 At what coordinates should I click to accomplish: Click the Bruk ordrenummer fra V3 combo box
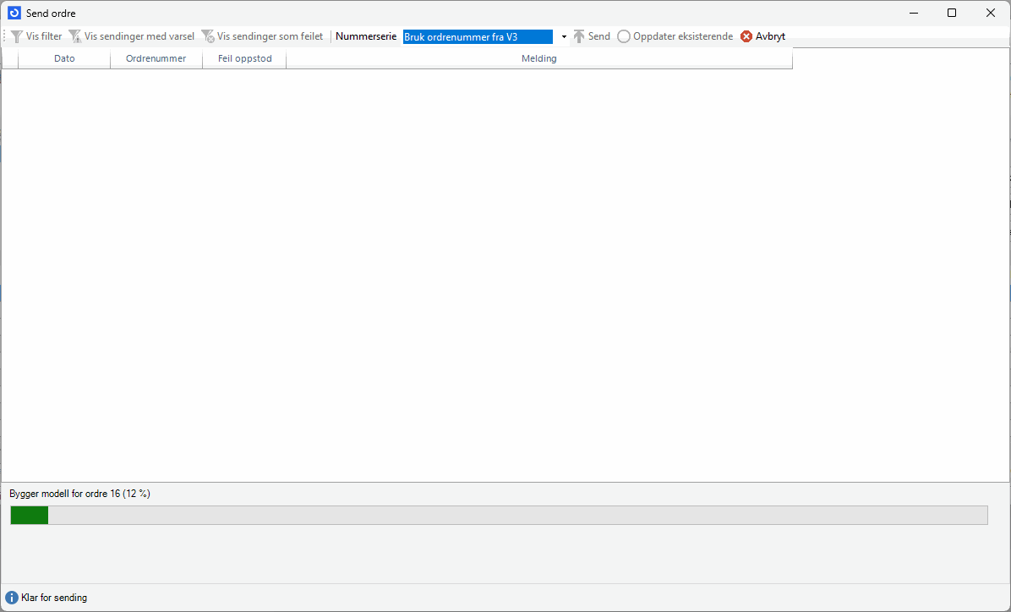point(478,37)
